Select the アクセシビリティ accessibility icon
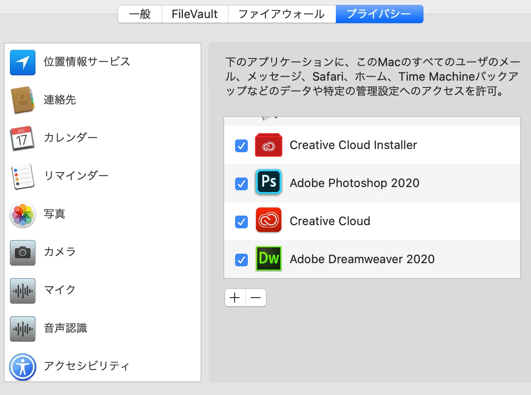This screenshot has width=531, height=395. [23, 367]
